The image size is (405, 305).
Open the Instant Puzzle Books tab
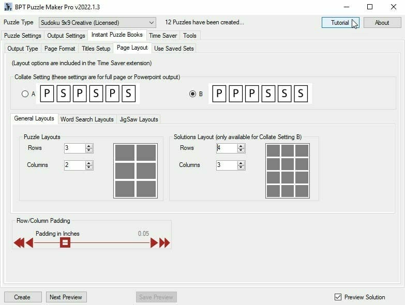point(117,35)
